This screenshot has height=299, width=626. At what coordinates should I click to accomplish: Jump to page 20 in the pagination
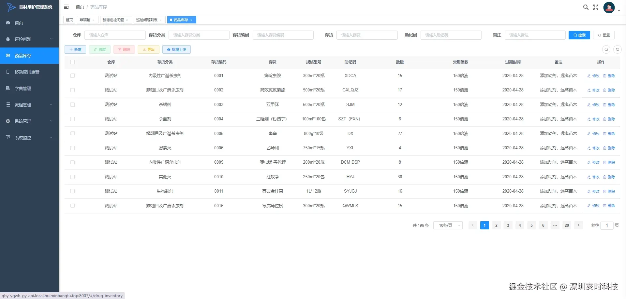coord(567,225)
